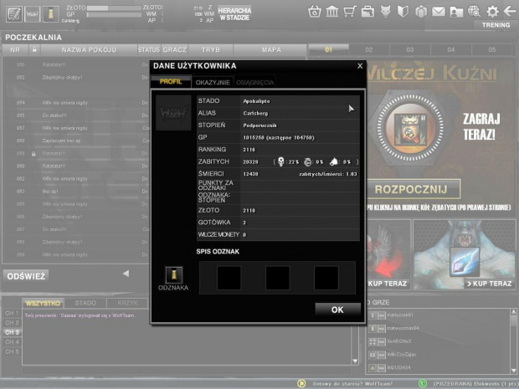Click the lock column header icon
The width and height of the screenshot is (519, 389).
(34, 49)
